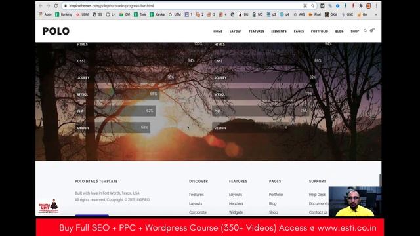Viewport: 420px width, 236px height.
Task: Open the HOME navigation menu
Action: (218, 31)
